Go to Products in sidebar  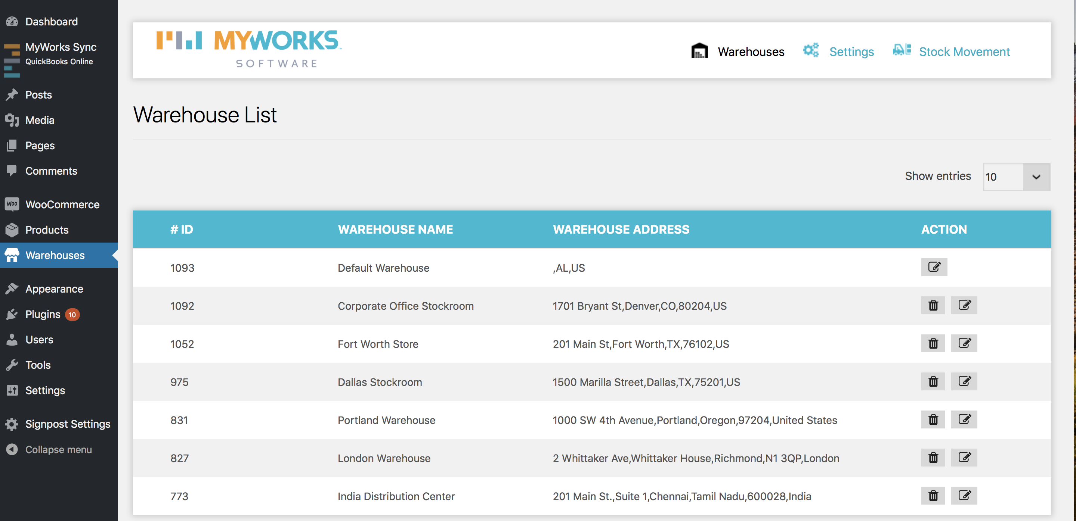[47, 230]
